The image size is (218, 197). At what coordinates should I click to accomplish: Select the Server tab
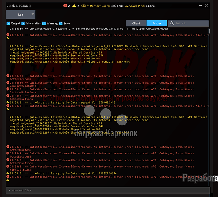click(x=157, y=23)
